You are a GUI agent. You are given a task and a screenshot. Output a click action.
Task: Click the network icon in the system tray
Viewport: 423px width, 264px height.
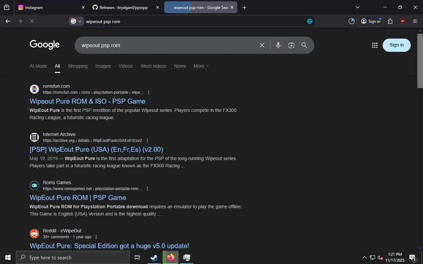click(372, 257)
